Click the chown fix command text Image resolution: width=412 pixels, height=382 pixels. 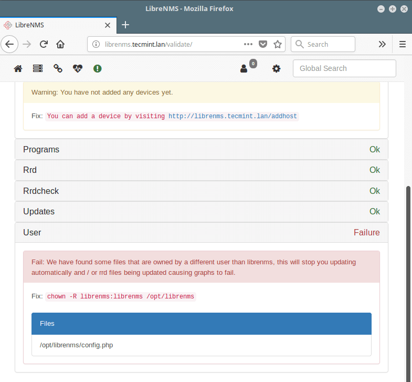121,296
